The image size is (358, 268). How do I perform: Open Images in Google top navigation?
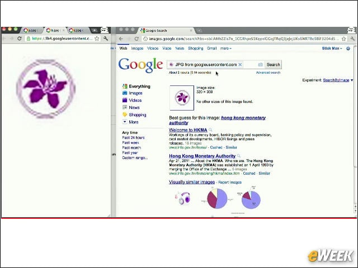point(137,49)
